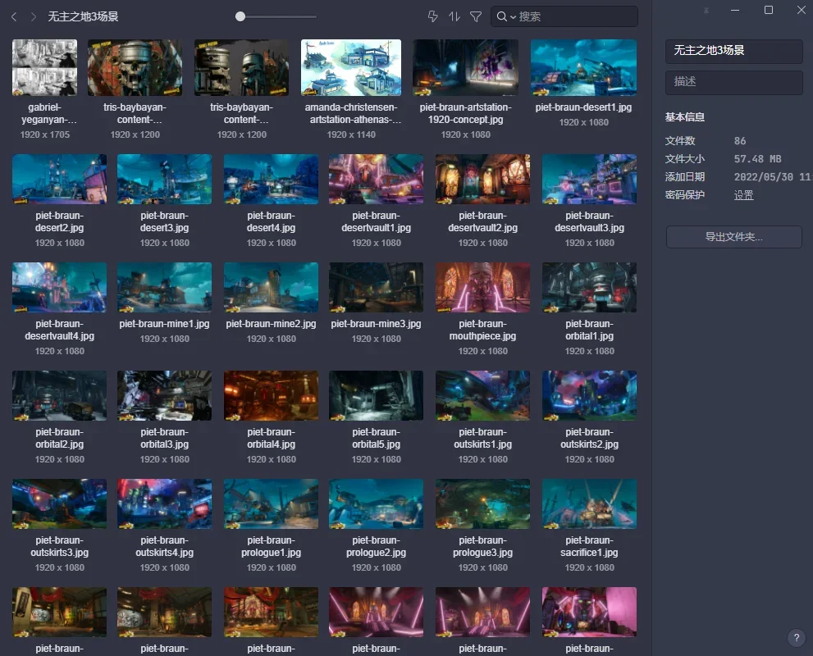Open the 设置 password protection link
Viewport: 813px width, 656px height.
(743, 195)
